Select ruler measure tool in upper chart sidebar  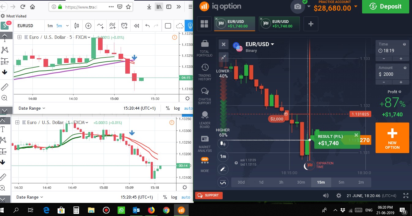pyautogui.click(x=4, y=87)
